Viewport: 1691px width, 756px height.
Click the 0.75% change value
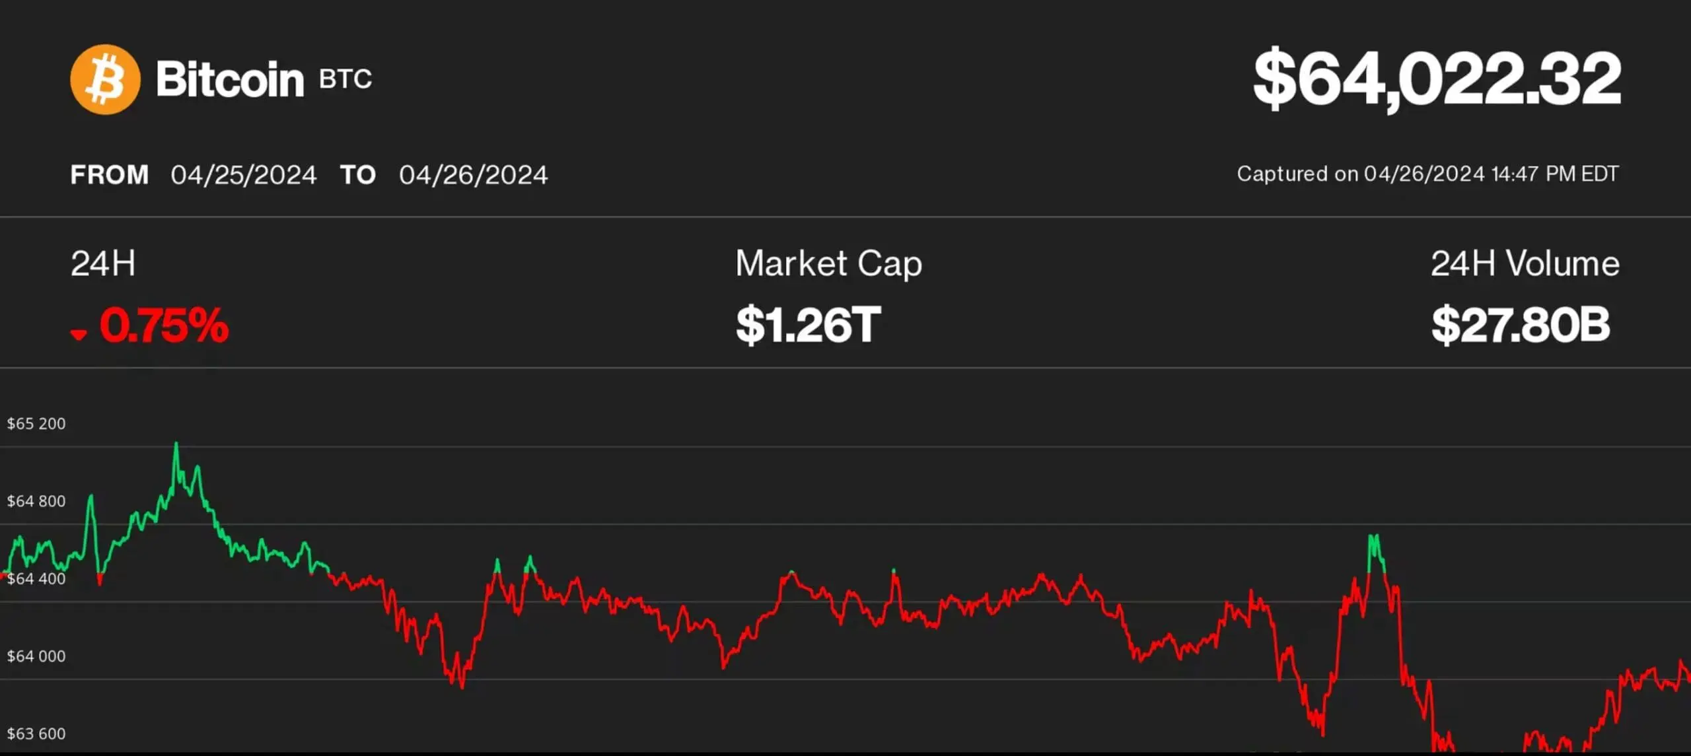coord(164,326)
